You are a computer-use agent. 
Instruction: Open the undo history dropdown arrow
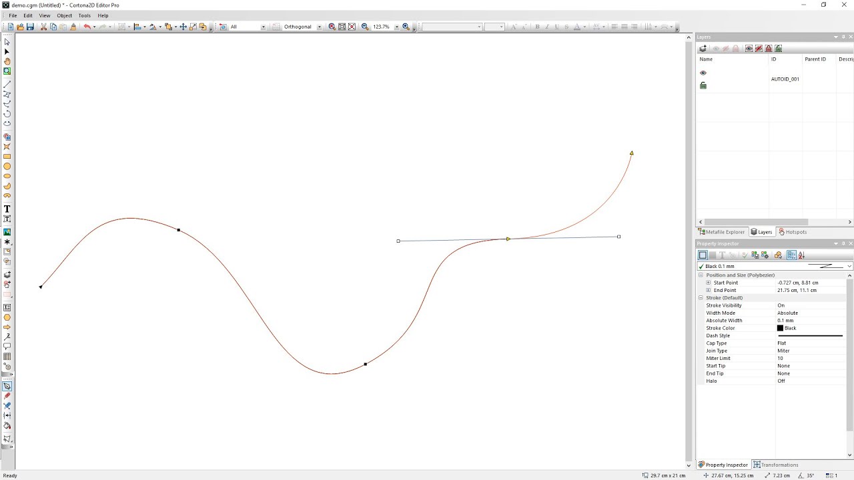coord(94,27)
